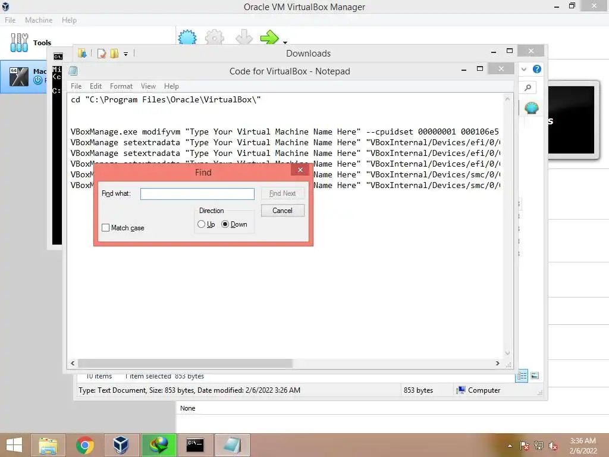Open Notepad's View menu
The image size is (609, 457).
[x=148, y=86]
